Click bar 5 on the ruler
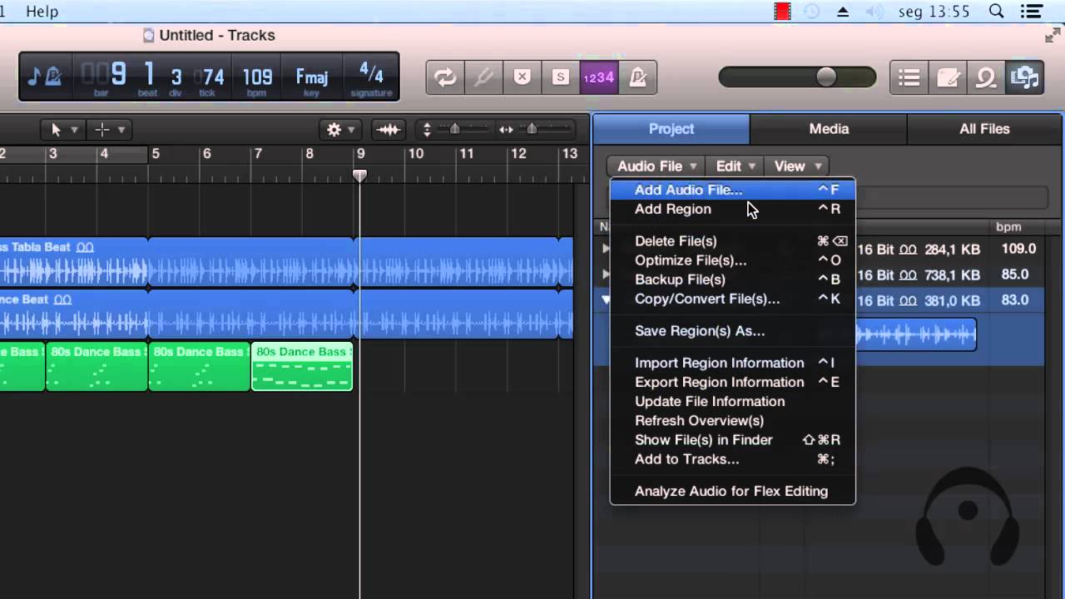This screenshot has width=1065, height=599. pyautogui.click(x=155, y=153)
